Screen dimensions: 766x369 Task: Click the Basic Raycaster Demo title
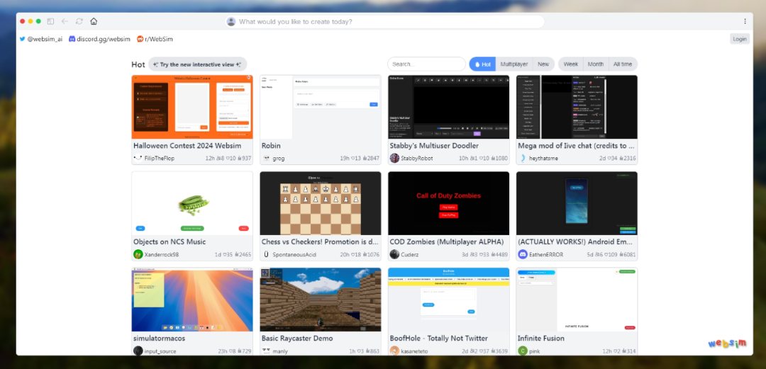pyautogui.click(x=297, y=339)
